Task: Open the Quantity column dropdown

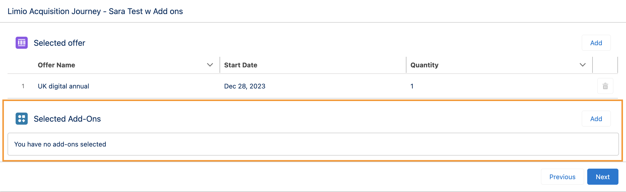Action: click(583, 65)
